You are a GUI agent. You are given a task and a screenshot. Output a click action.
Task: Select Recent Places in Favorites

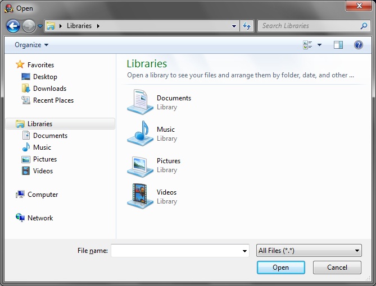(x=53, y=100)
